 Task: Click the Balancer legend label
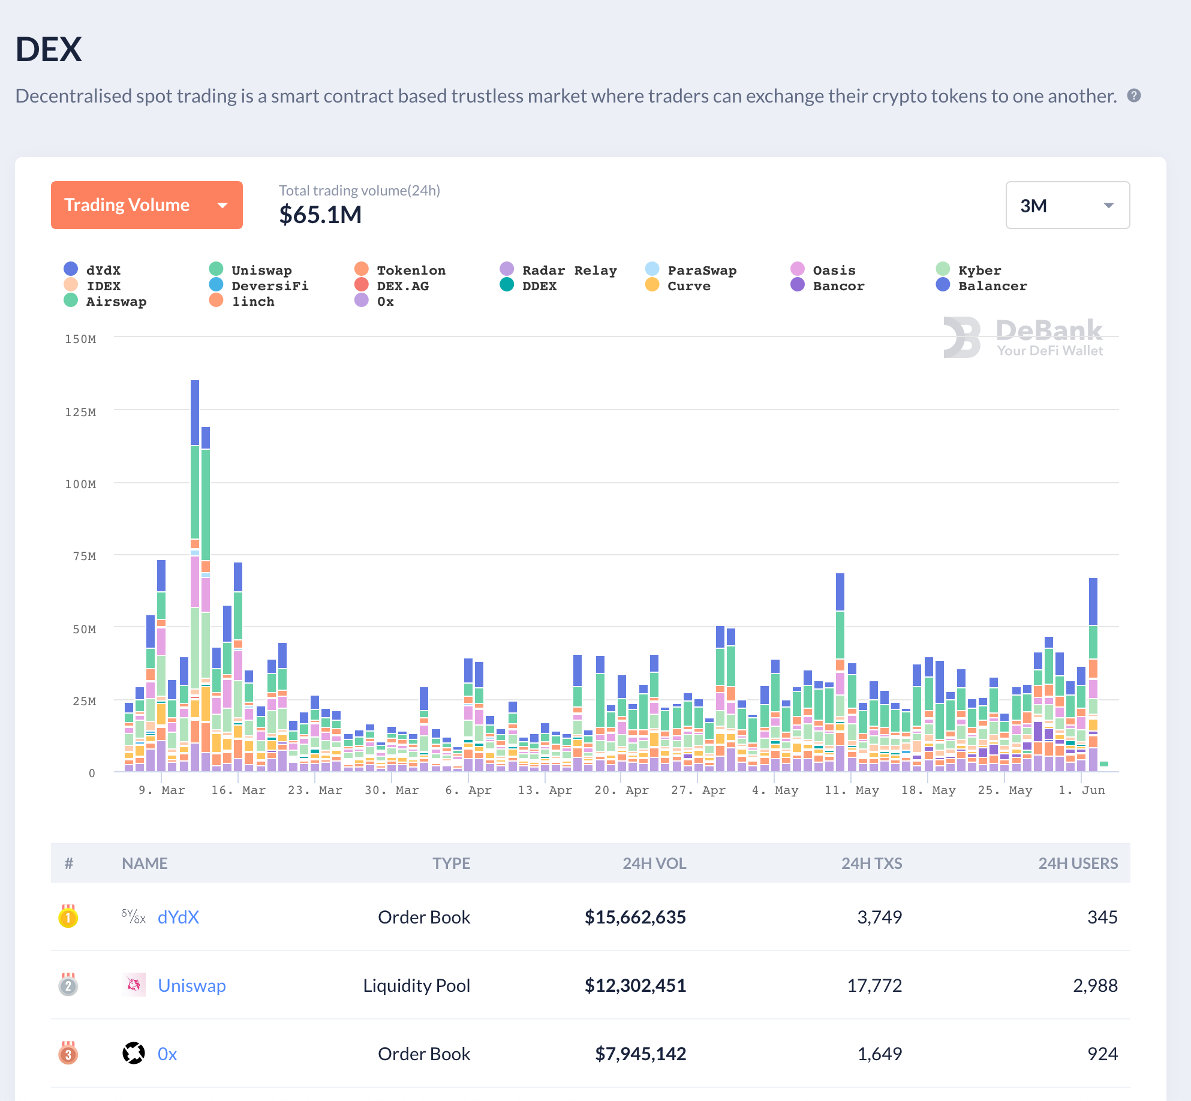coord(992,286)
